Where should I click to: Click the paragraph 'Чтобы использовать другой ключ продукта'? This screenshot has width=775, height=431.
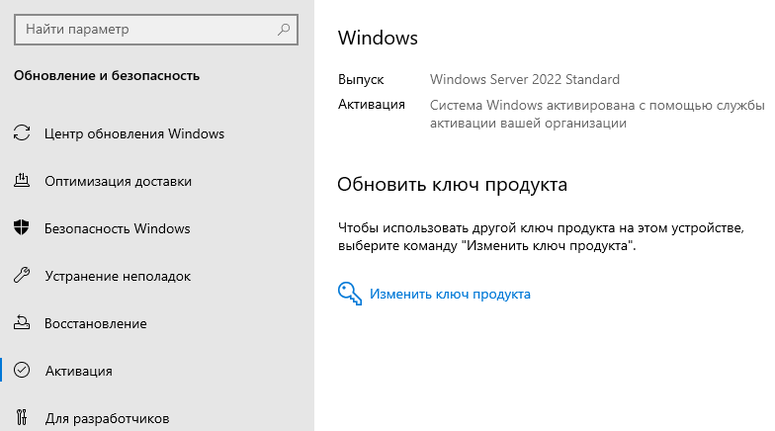(541, 237)
